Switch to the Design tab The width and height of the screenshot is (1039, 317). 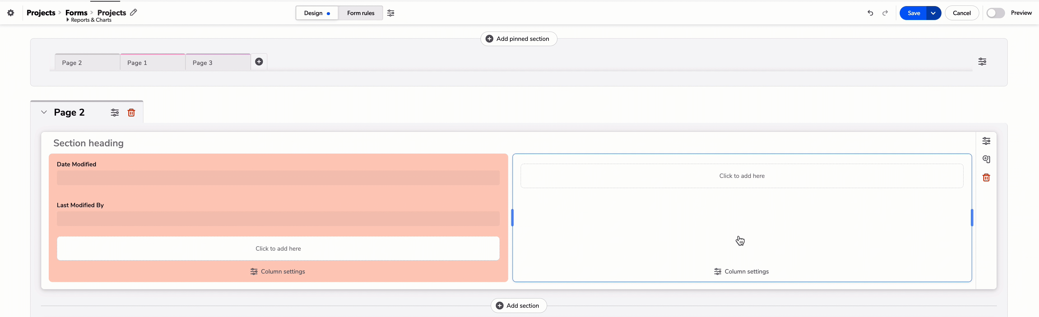tap(317, 13)
